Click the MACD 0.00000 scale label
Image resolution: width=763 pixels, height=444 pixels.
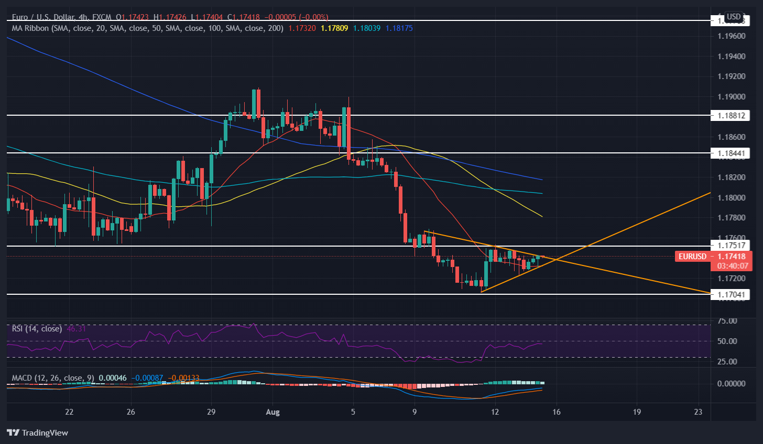pos(731,384)
